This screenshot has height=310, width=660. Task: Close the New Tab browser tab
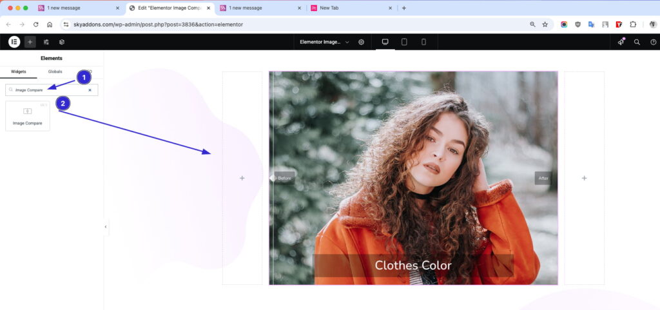click(390, 8)
